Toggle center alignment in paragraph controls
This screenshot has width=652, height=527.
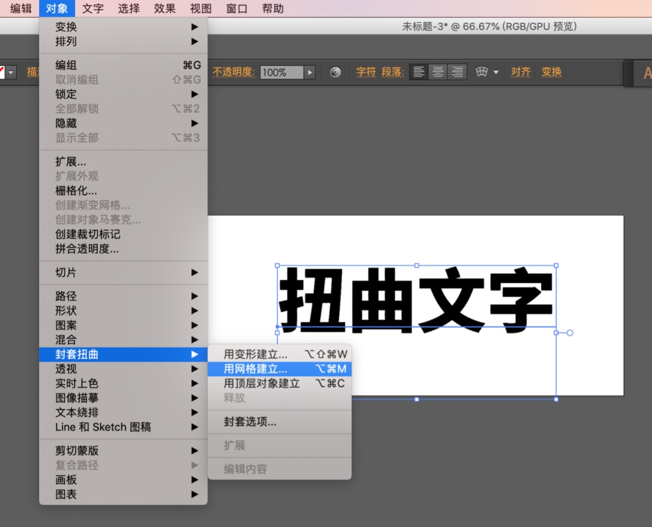[x=439, y=72]
